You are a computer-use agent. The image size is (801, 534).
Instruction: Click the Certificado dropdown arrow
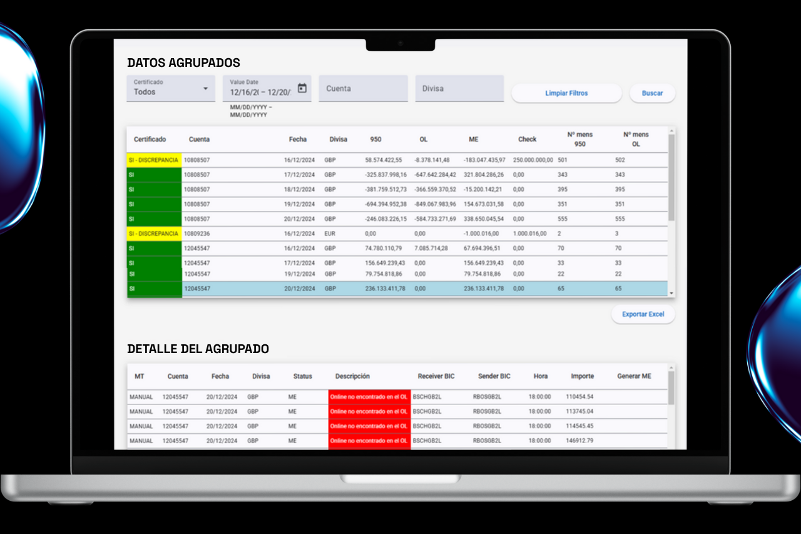click(205, 89)
